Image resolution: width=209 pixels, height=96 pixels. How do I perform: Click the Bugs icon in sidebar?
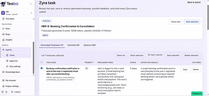pyautogui.click(x=3, y=34)
